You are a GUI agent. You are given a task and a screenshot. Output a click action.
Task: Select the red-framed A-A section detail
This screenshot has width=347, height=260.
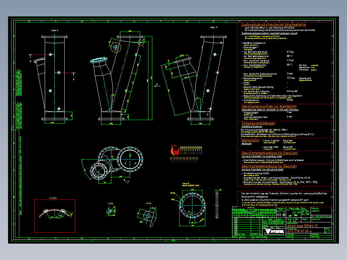(55, 216)
